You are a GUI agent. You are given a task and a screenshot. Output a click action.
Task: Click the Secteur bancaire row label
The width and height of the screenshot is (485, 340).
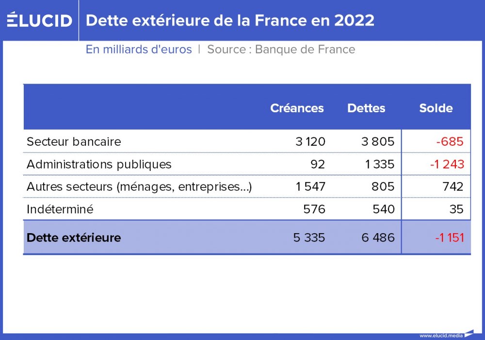pyautogui.click(x=74, y=141)
